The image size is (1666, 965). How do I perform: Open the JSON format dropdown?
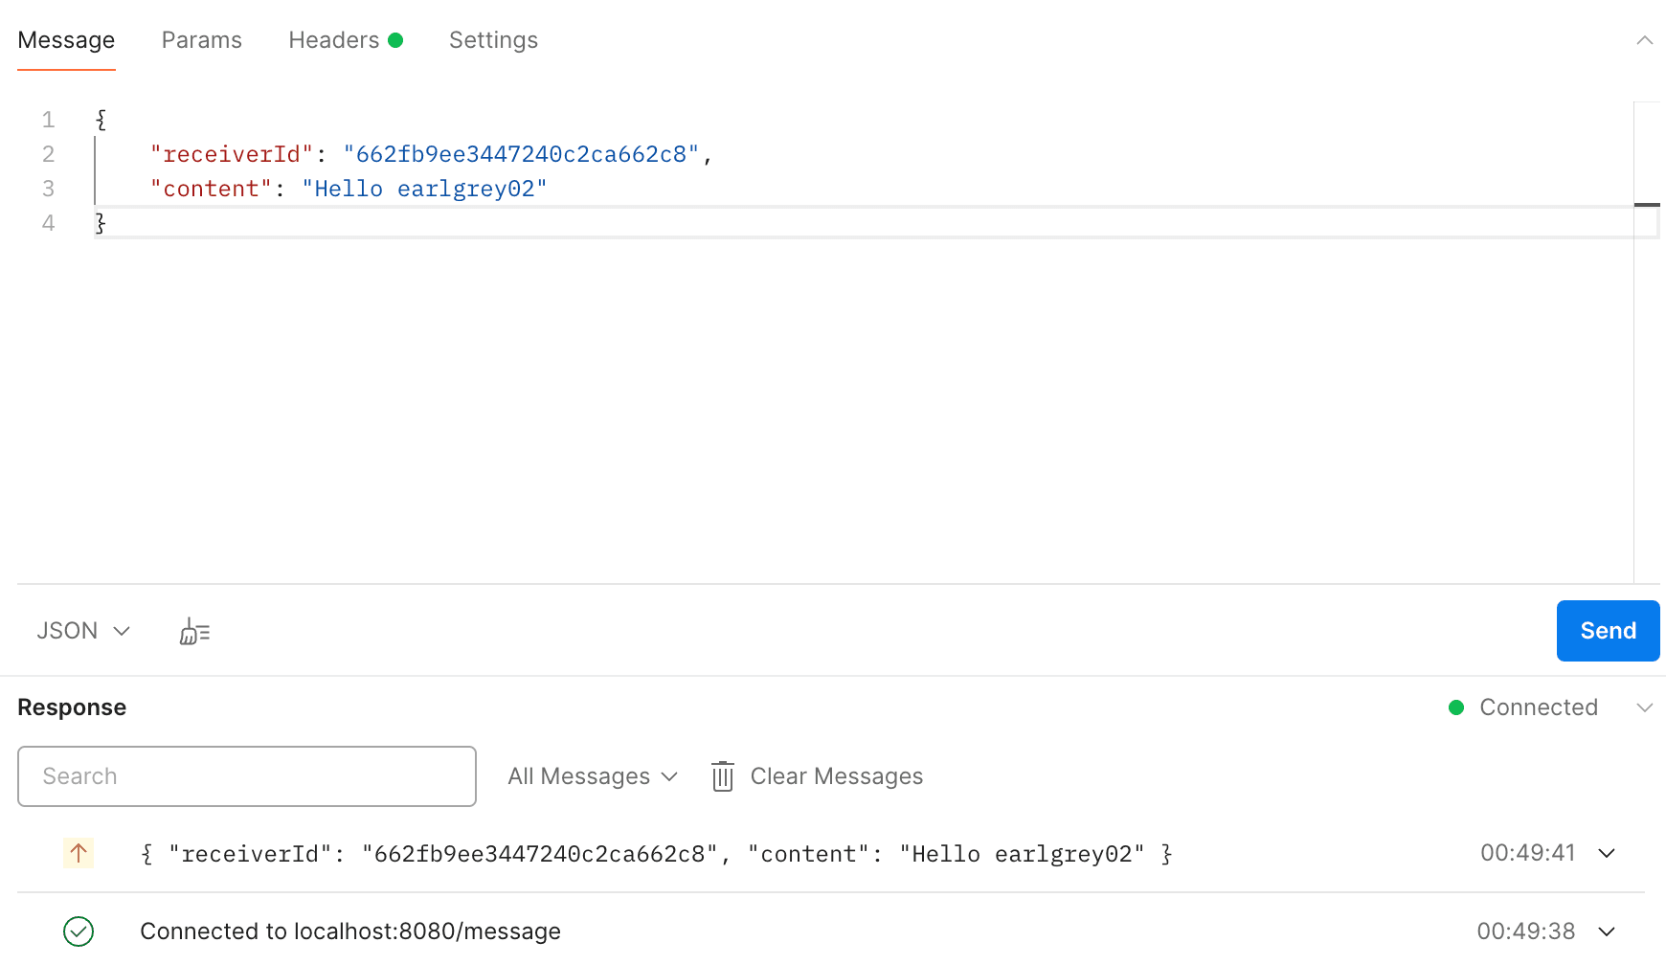83,631
